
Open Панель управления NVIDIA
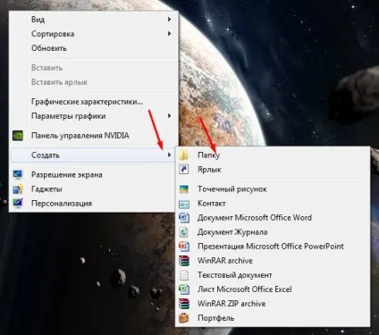pos(93,136)
